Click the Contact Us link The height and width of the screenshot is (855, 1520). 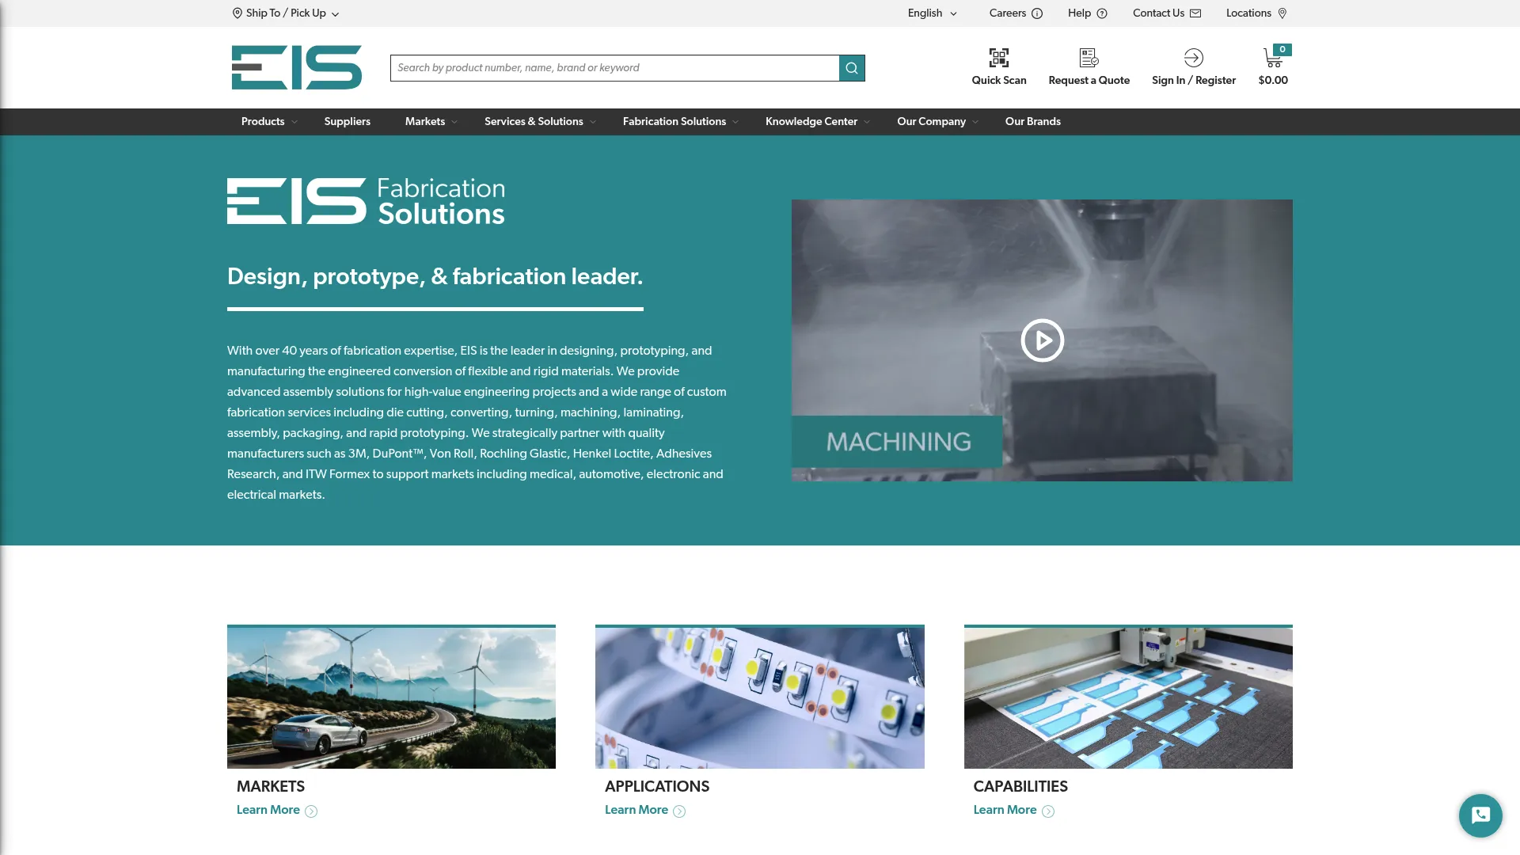(1158, 13)
